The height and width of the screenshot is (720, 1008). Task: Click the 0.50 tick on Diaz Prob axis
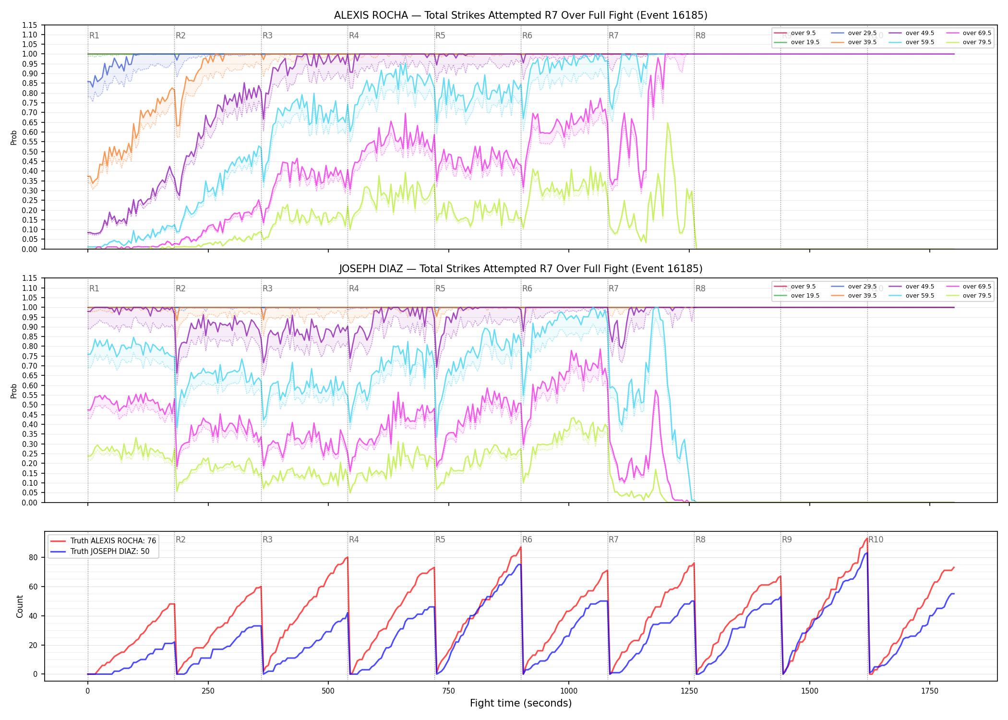[x=29, y=405]
